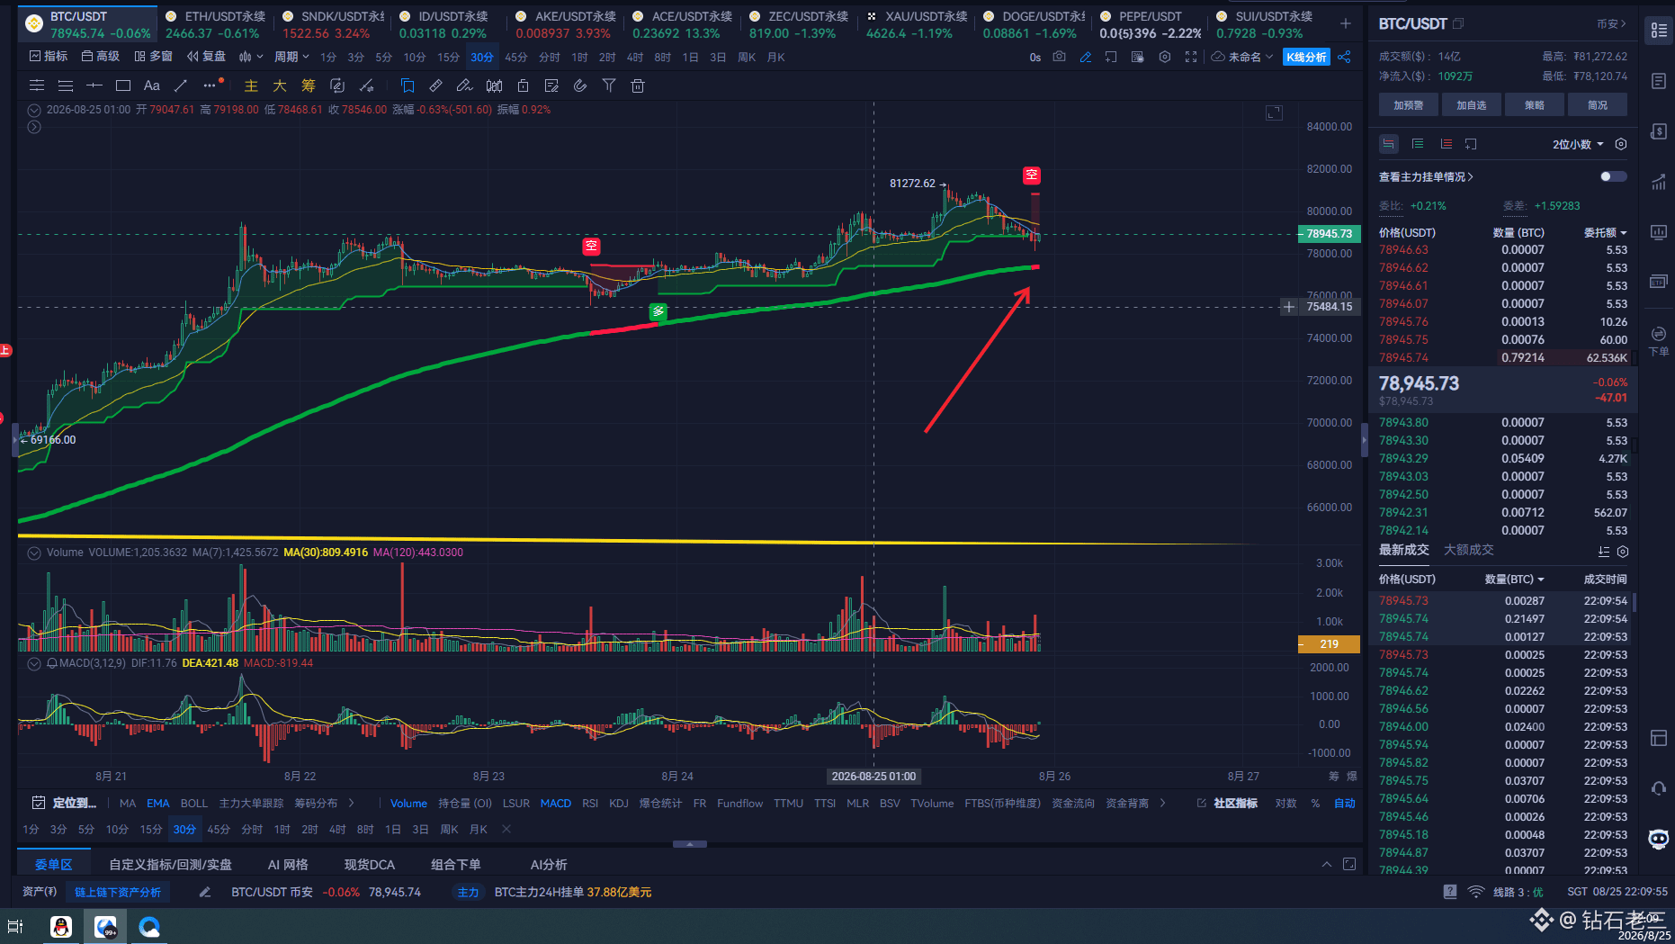
Task: Toggle MACD indicator in bottom bar
Action: point(556,803)
